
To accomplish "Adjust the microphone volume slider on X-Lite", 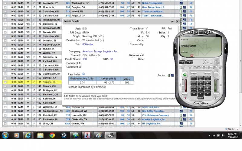I will pyautogui.click(x=183, y=85).
